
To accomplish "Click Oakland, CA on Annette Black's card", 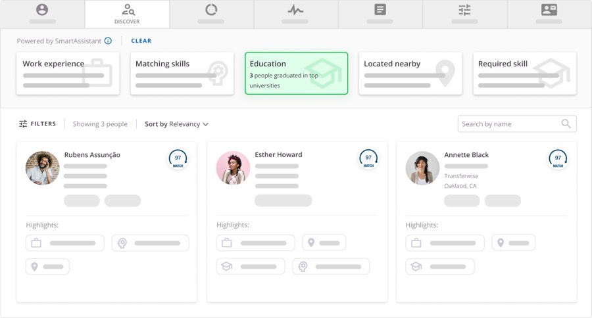I will [x=460, y=186].
